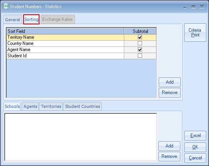Image resolution: width=209 pixels, height=166 pixels.
Task: Open the Student Countries tab
Action: pos(82,106)
